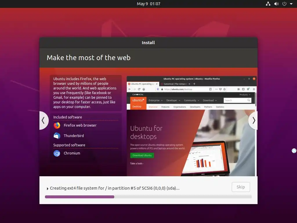
Task: Click the library icon in Firefox screenshot
Action: click(x=239, y=89)
